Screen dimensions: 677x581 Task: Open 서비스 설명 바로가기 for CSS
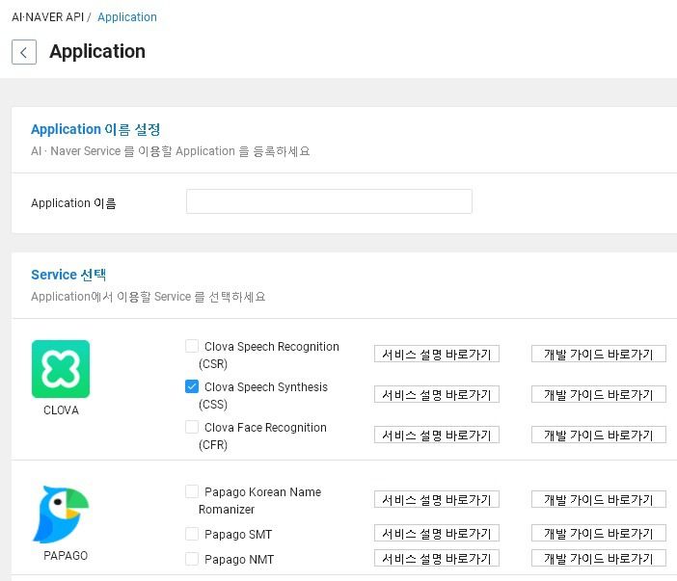437,394
